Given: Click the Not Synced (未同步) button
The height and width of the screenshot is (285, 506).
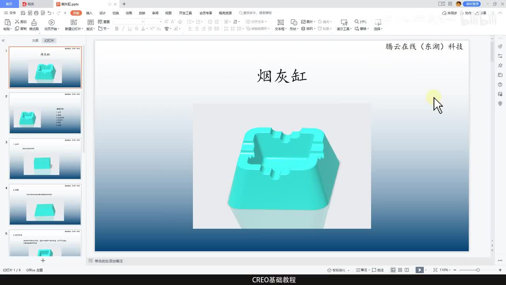Looking at the screenshot, I should pos(450,13).
